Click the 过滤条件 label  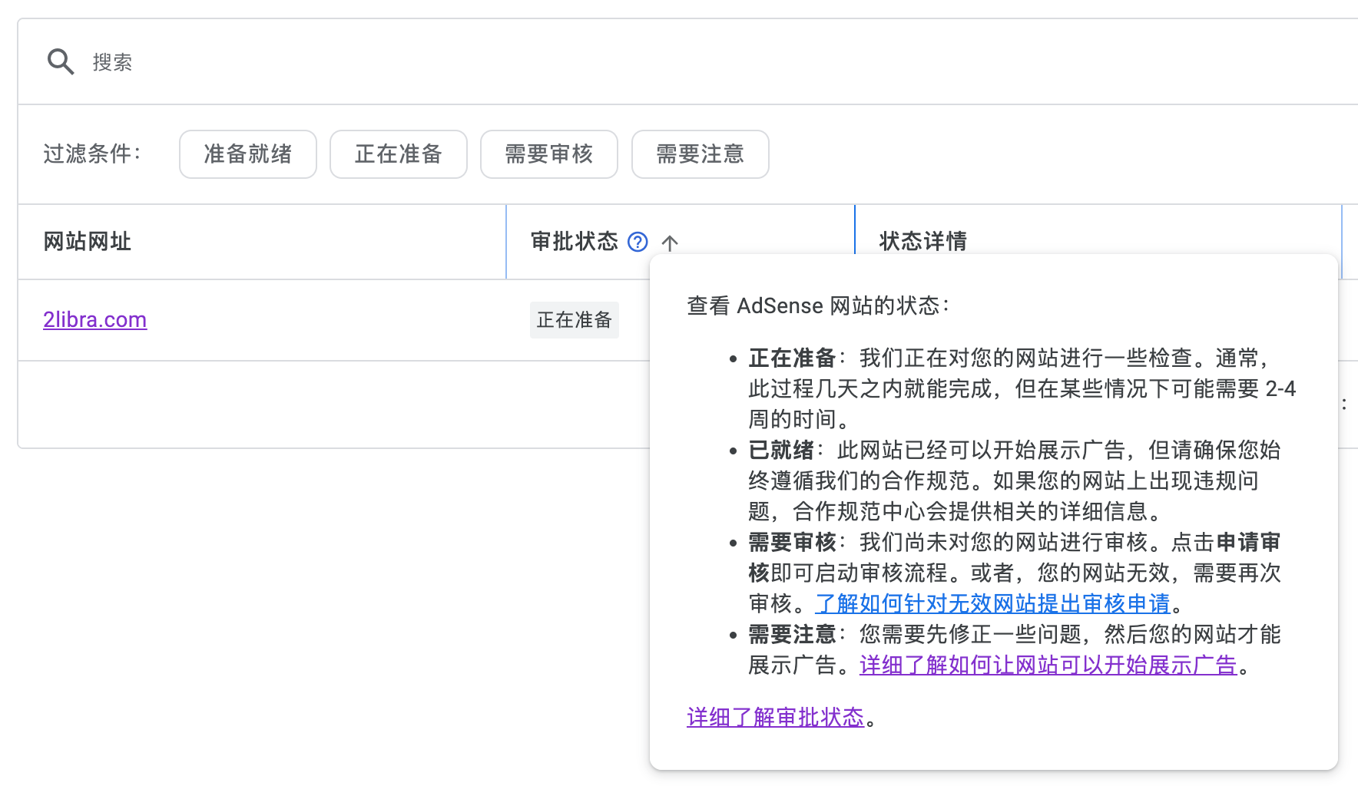pyautogui.click(x=92, y=154)
